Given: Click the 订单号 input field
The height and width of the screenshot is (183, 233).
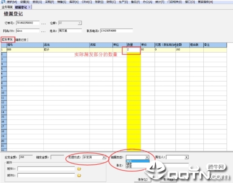Looking at the screenshot, I should 28,23.
